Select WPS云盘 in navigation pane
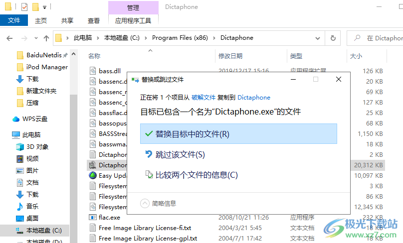This screenshot has height=243, width=403. (x=30, y=119)
